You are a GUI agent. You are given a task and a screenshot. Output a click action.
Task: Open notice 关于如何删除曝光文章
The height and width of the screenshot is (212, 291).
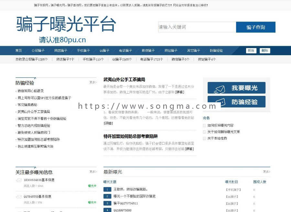224,132
